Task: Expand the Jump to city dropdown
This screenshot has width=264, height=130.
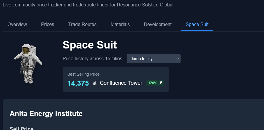Action: coord(153,58)
